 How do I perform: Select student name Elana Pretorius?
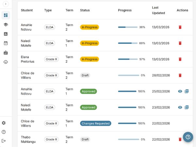click(x=27, y=59)
